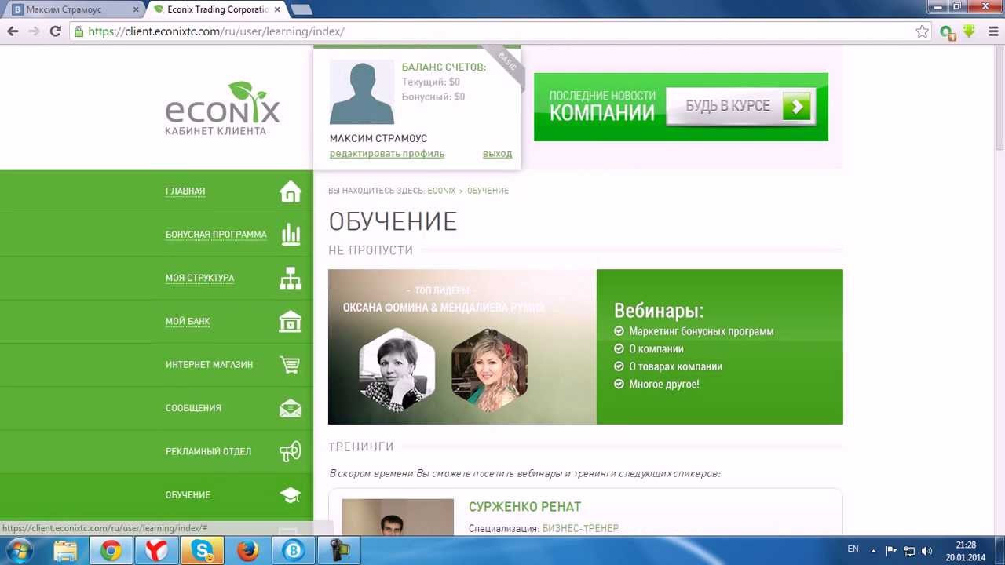Image resolution: width=1005 pixels, height=565 pixels.
Task: Click the Econix logo
Action: [x=222, y=108]
